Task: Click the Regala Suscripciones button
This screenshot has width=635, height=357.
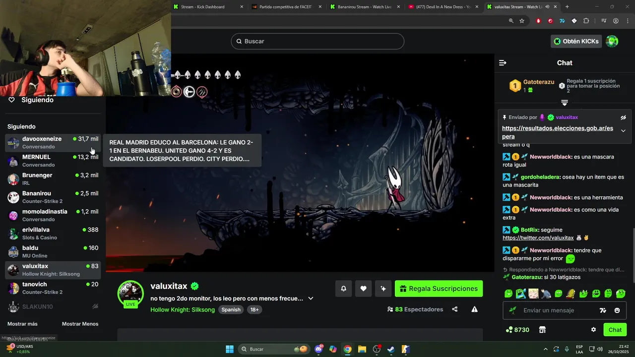Action: [439, 289]
